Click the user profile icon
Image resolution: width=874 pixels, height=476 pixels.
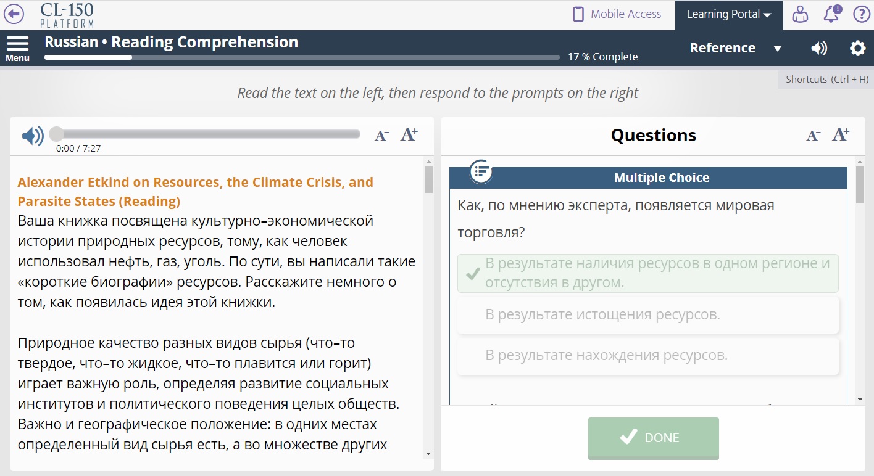pyautogui.click(x=799, y=14)
